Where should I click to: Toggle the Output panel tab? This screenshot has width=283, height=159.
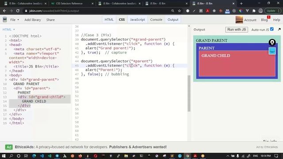click(x=173, y=19)
